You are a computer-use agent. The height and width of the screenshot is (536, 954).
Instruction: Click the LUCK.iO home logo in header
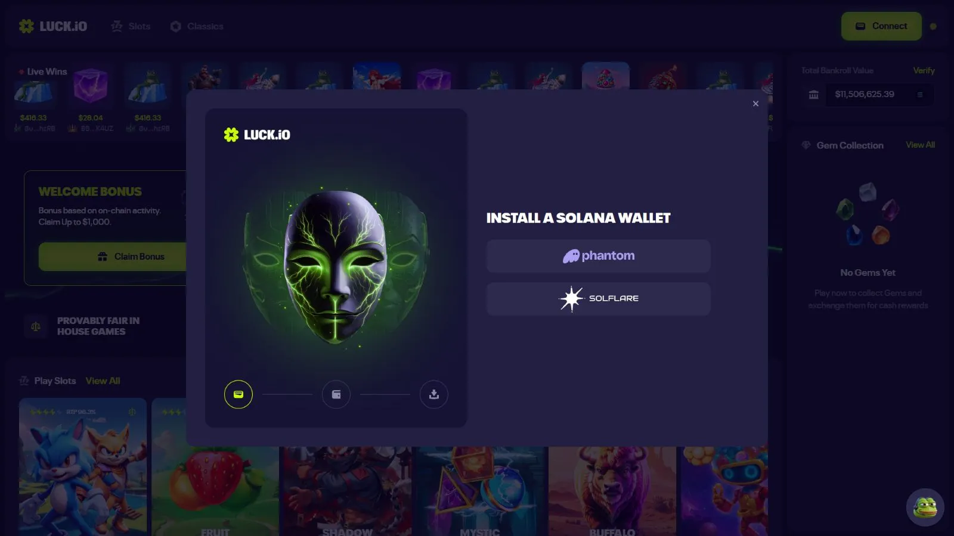pyautogui.click(x=53, y=26)
